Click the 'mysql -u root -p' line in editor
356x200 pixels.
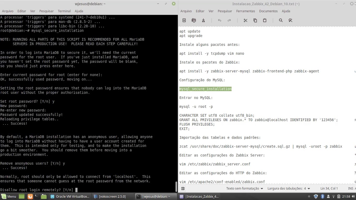[x=196, y=107]
